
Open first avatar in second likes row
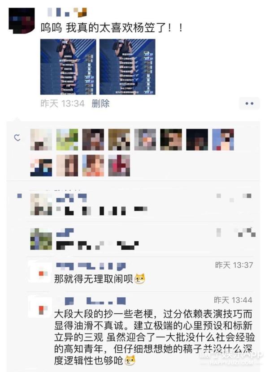tap(41, 165)
